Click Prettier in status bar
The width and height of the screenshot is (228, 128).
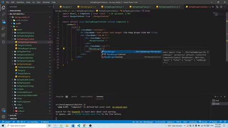[213, 122]
